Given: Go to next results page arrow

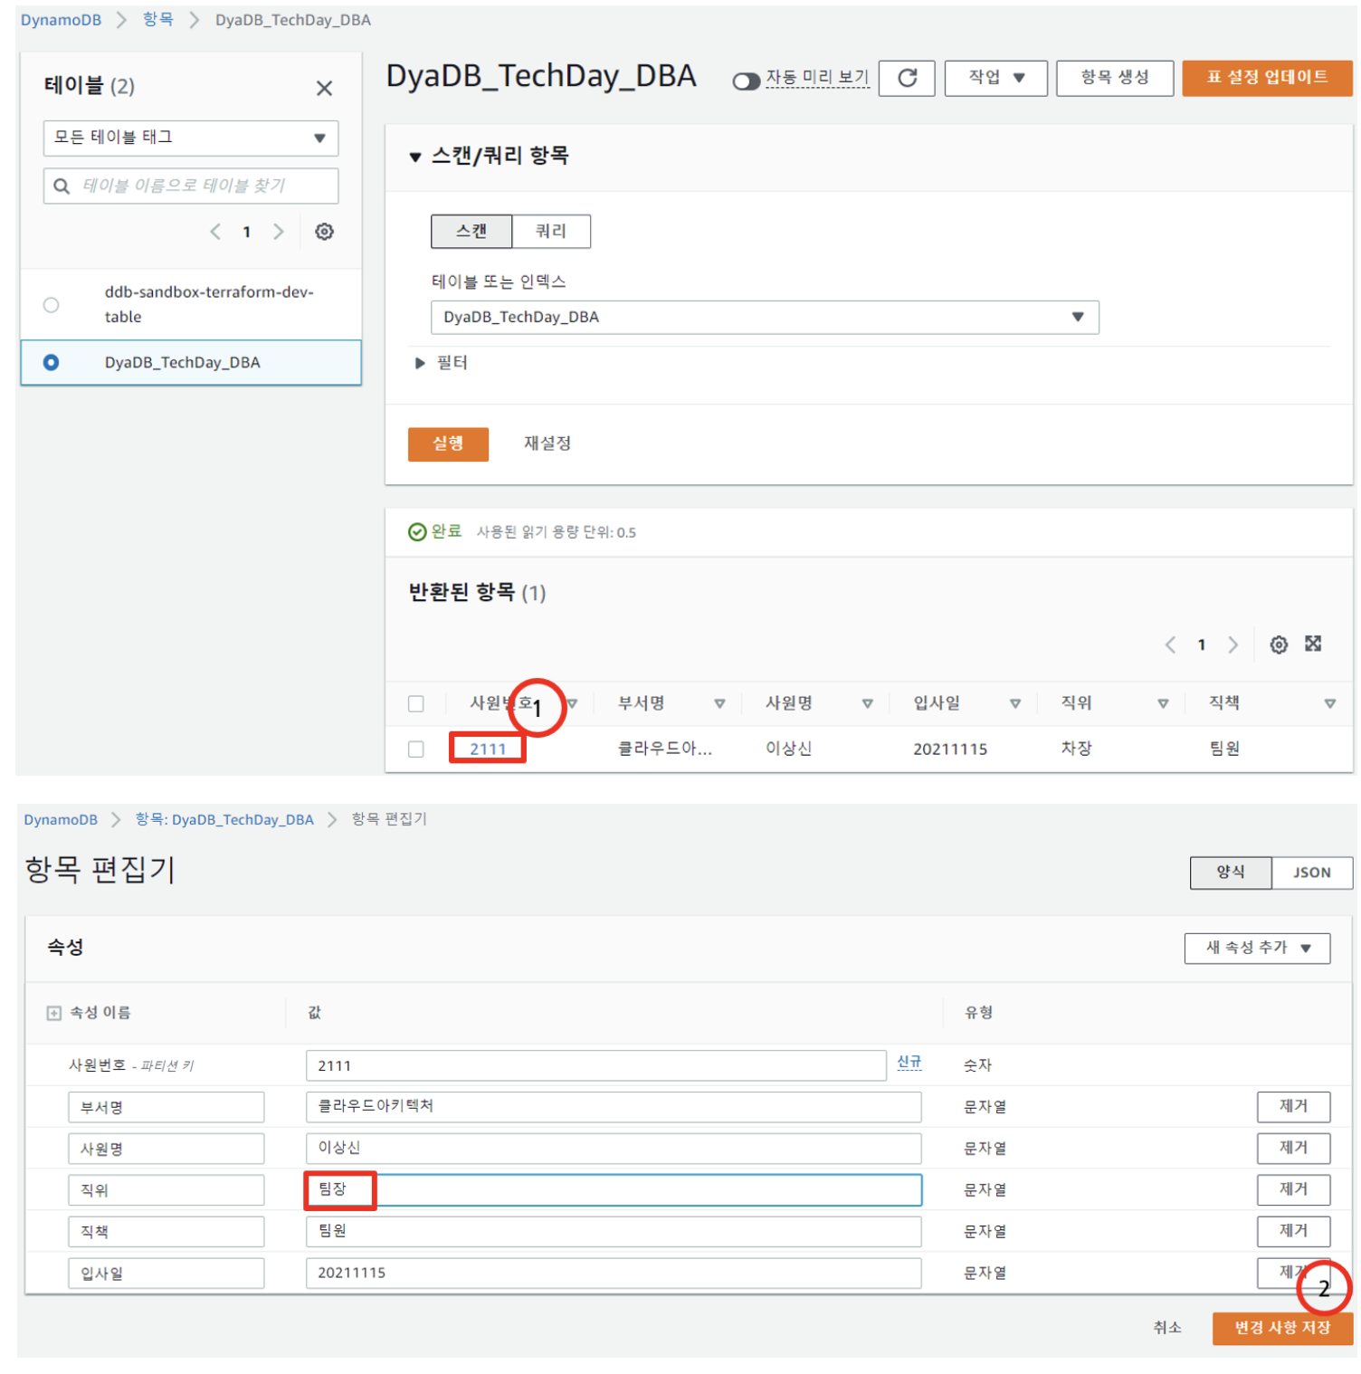Looking at the screenshot, I should [1233, 644].
